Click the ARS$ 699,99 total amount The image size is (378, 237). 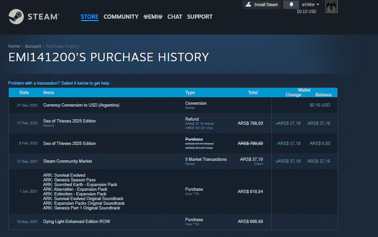tap(250, 221)
